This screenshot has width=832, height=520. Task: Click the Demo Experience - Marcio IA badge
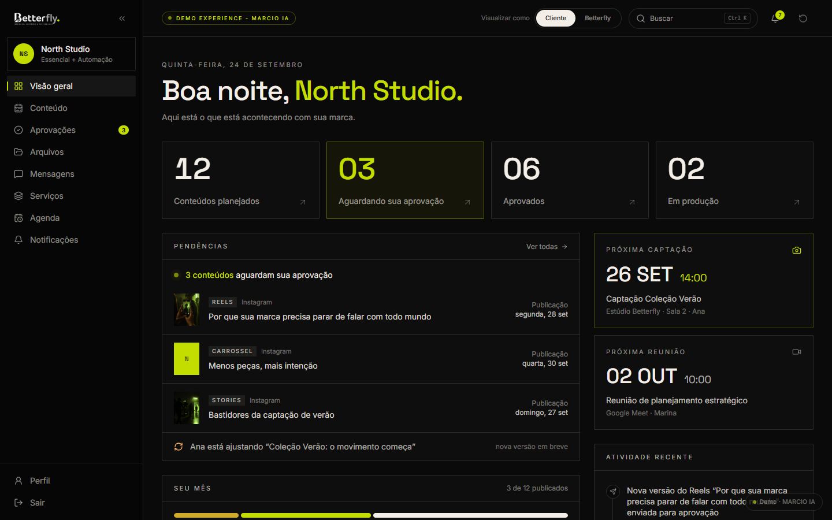point(229,18)
